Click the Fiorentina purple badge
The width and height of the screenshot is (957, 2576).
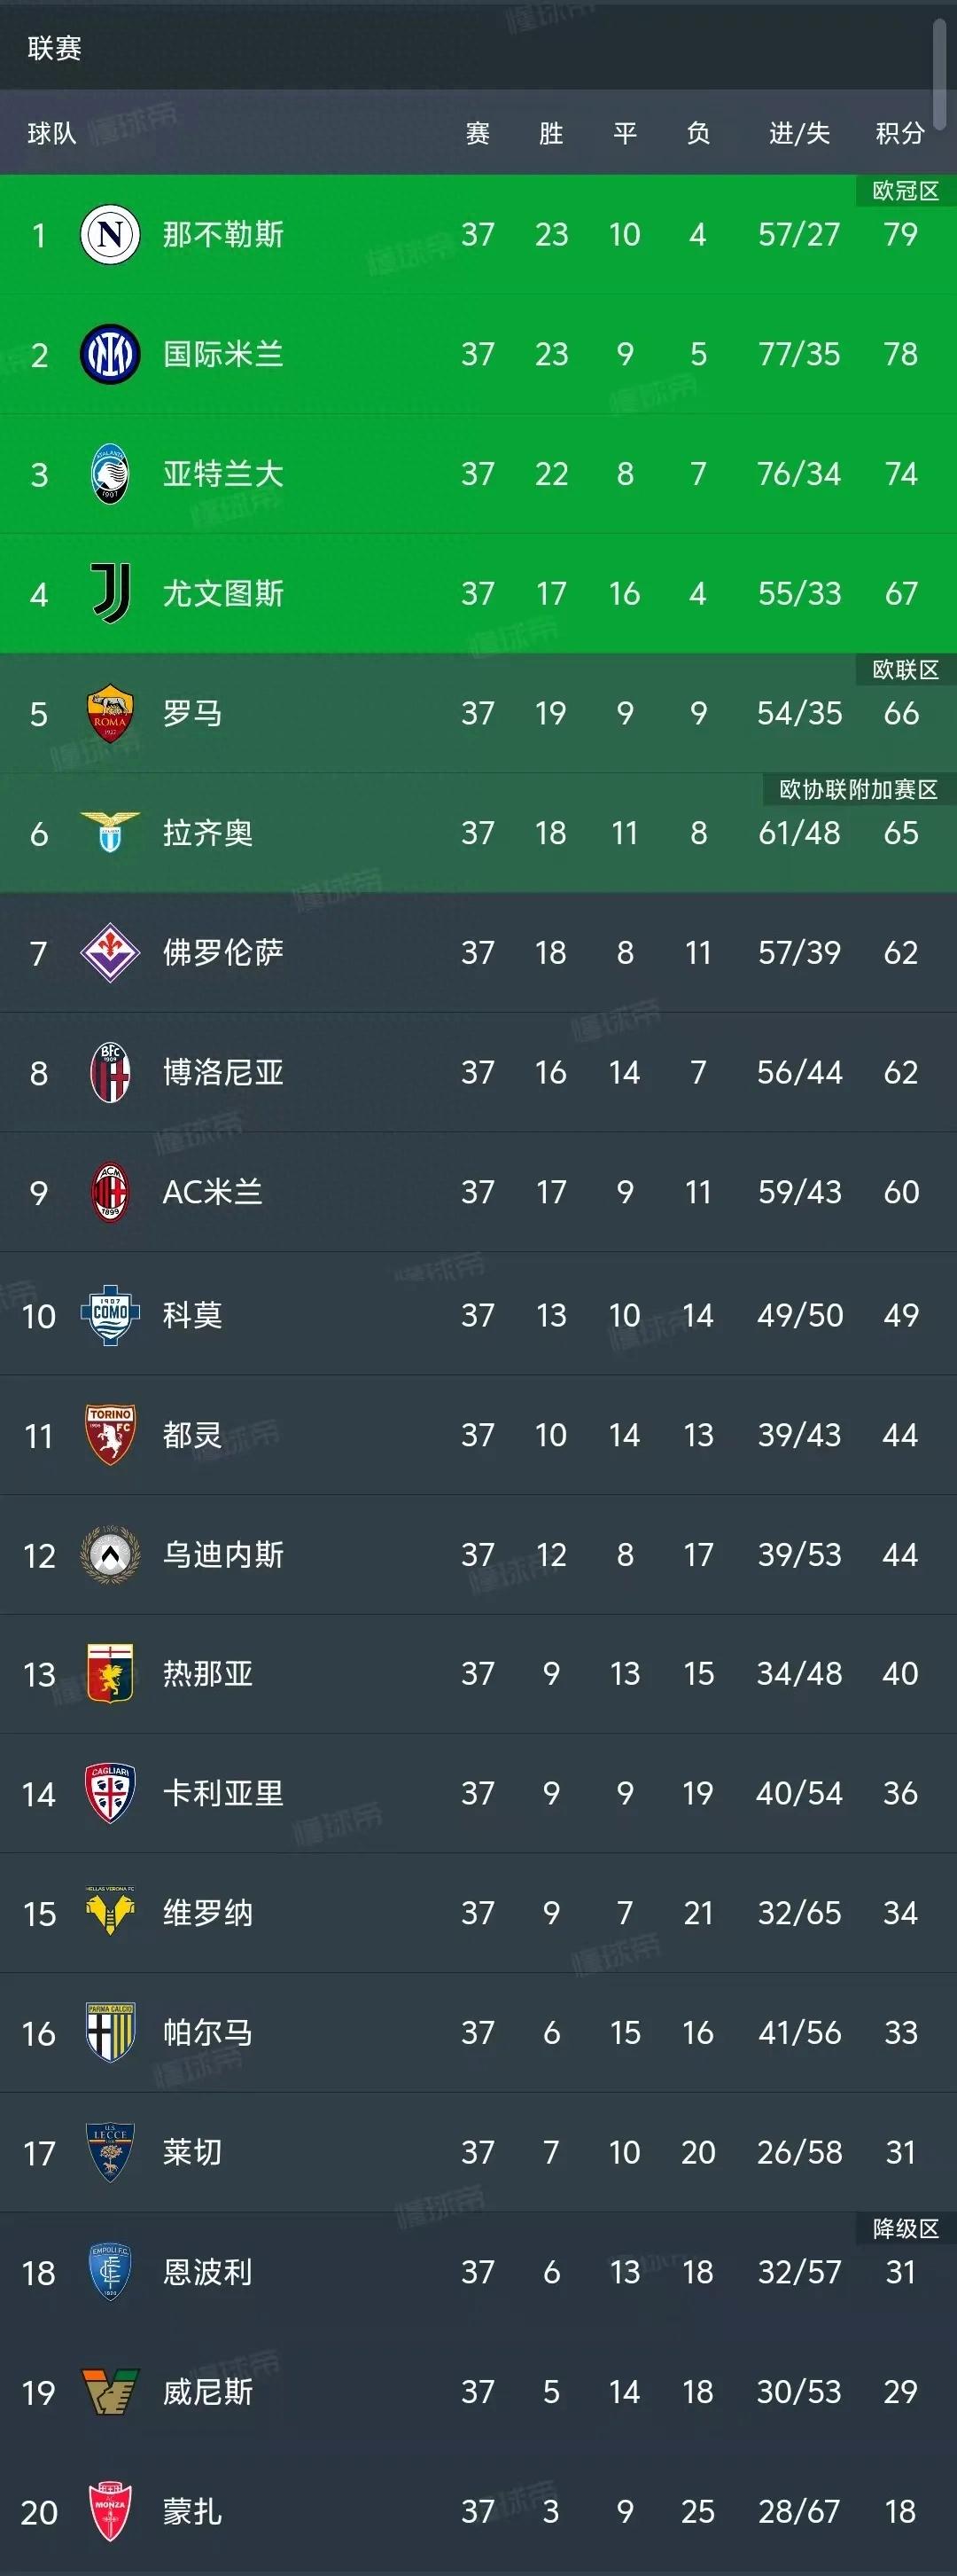tap(110, 952)
